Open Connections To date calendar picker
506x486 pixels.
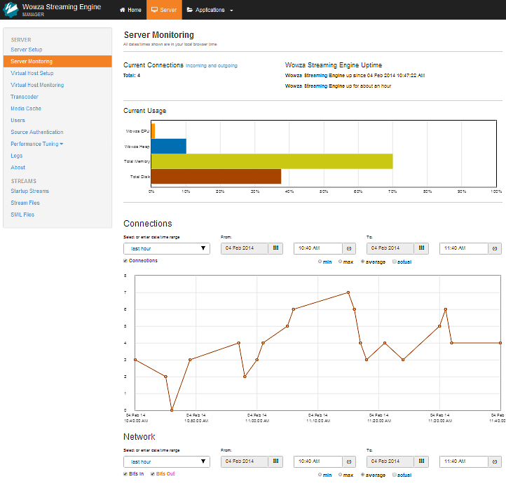point(422,248)
